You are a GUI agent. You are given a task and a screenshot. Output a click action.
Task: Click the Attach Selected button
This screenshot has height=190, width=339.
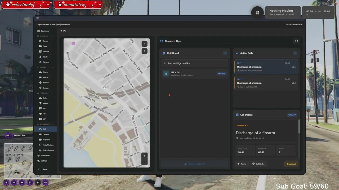pyautogui.click(x=194, y=164)
